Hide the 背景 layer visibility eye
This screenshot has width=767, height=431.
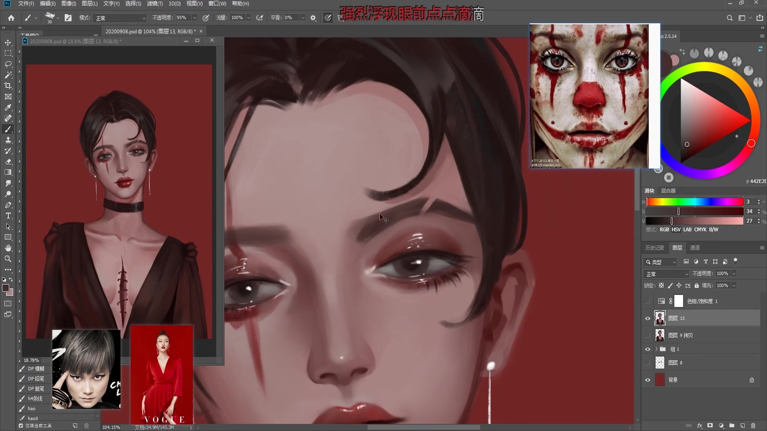point(648,380)
